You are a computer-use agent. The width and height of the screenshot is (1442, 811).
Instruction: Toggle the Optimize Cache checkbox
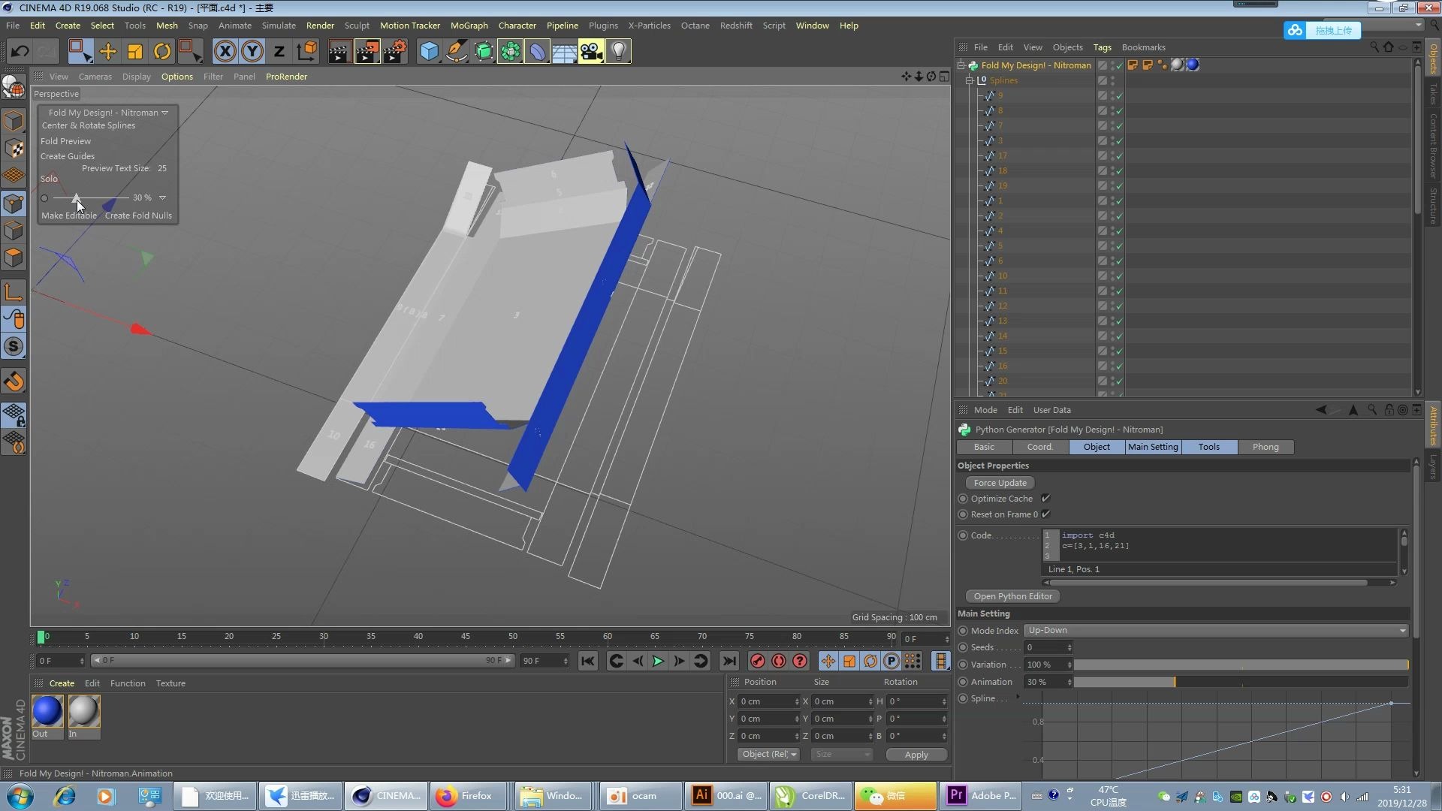click(x=1045, y=499)
